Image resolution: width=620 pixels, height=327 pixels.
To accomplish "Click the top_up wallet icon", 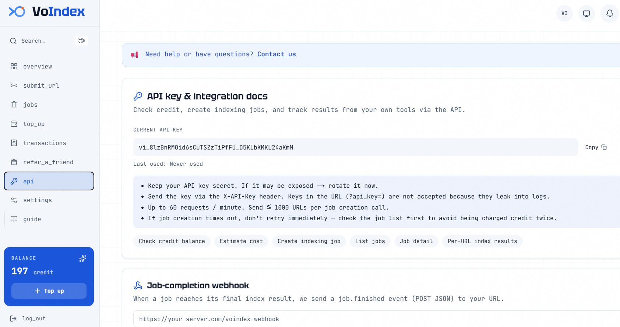I will pyautogui.click(x=14, y=124).
